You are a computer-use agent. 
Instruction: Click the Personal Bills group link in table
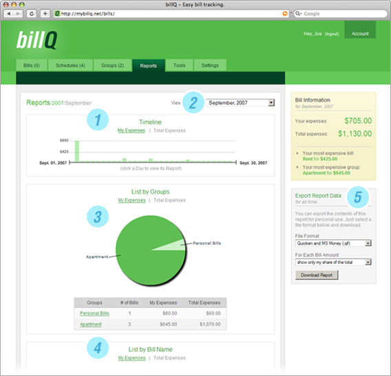point(94,313)
